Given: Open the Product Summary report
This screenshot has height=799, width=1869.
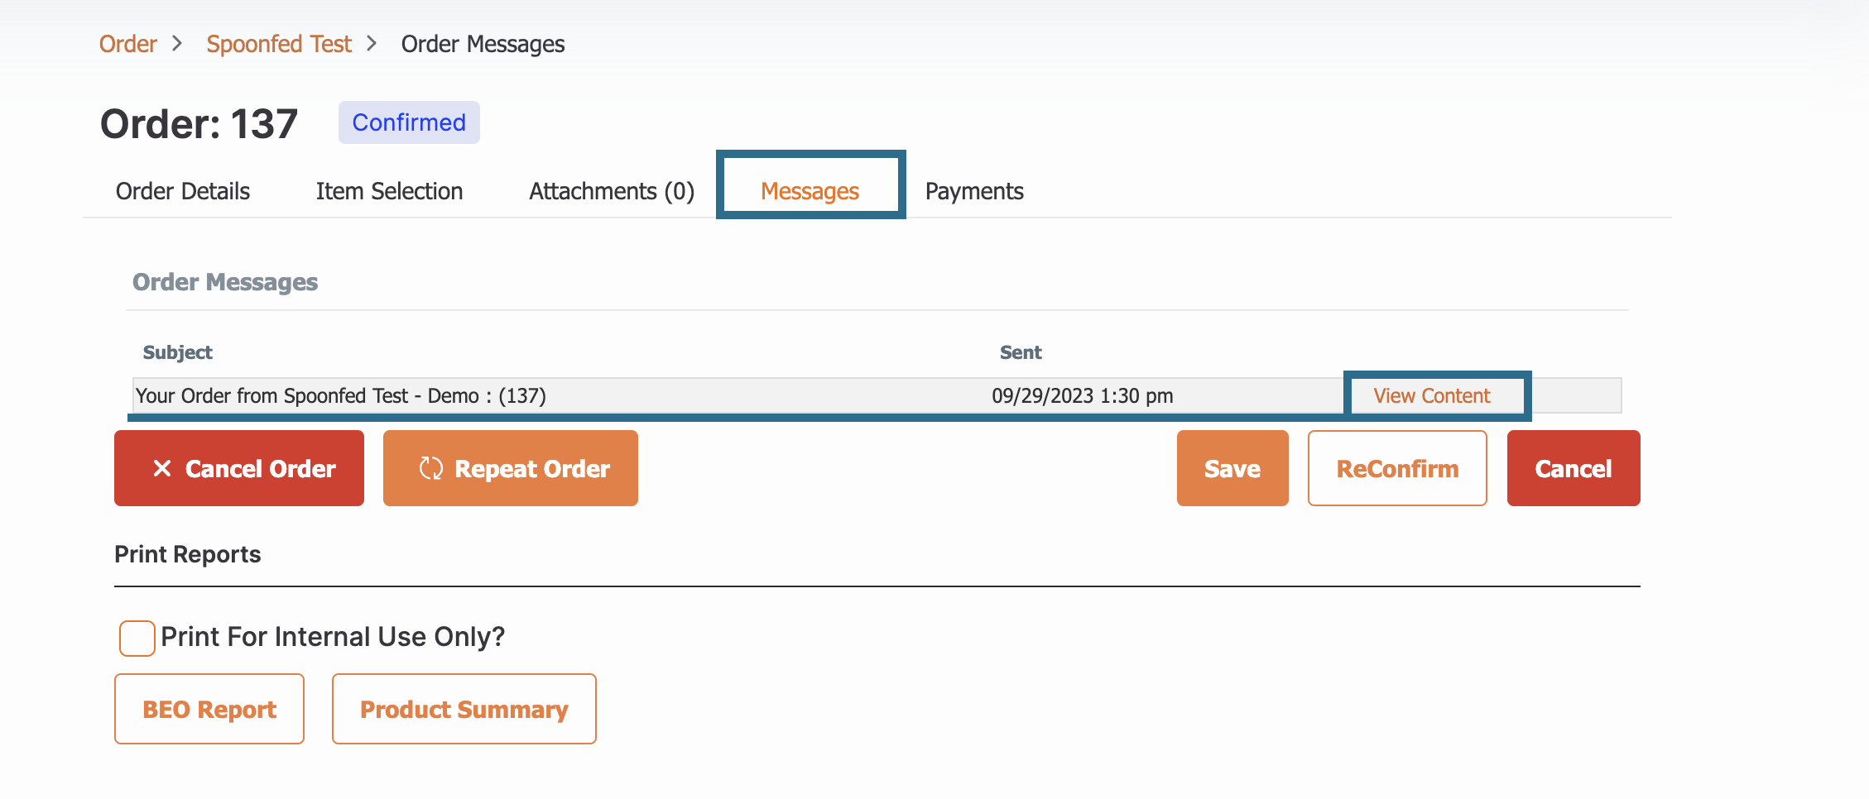Looking at the screenshot, I should pyautogui.click(x=464, y=709).
